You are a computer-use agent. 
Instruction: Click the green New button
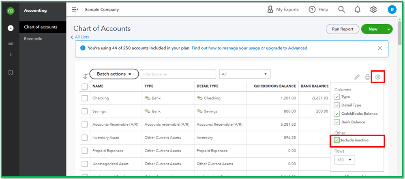click(373, 29)
